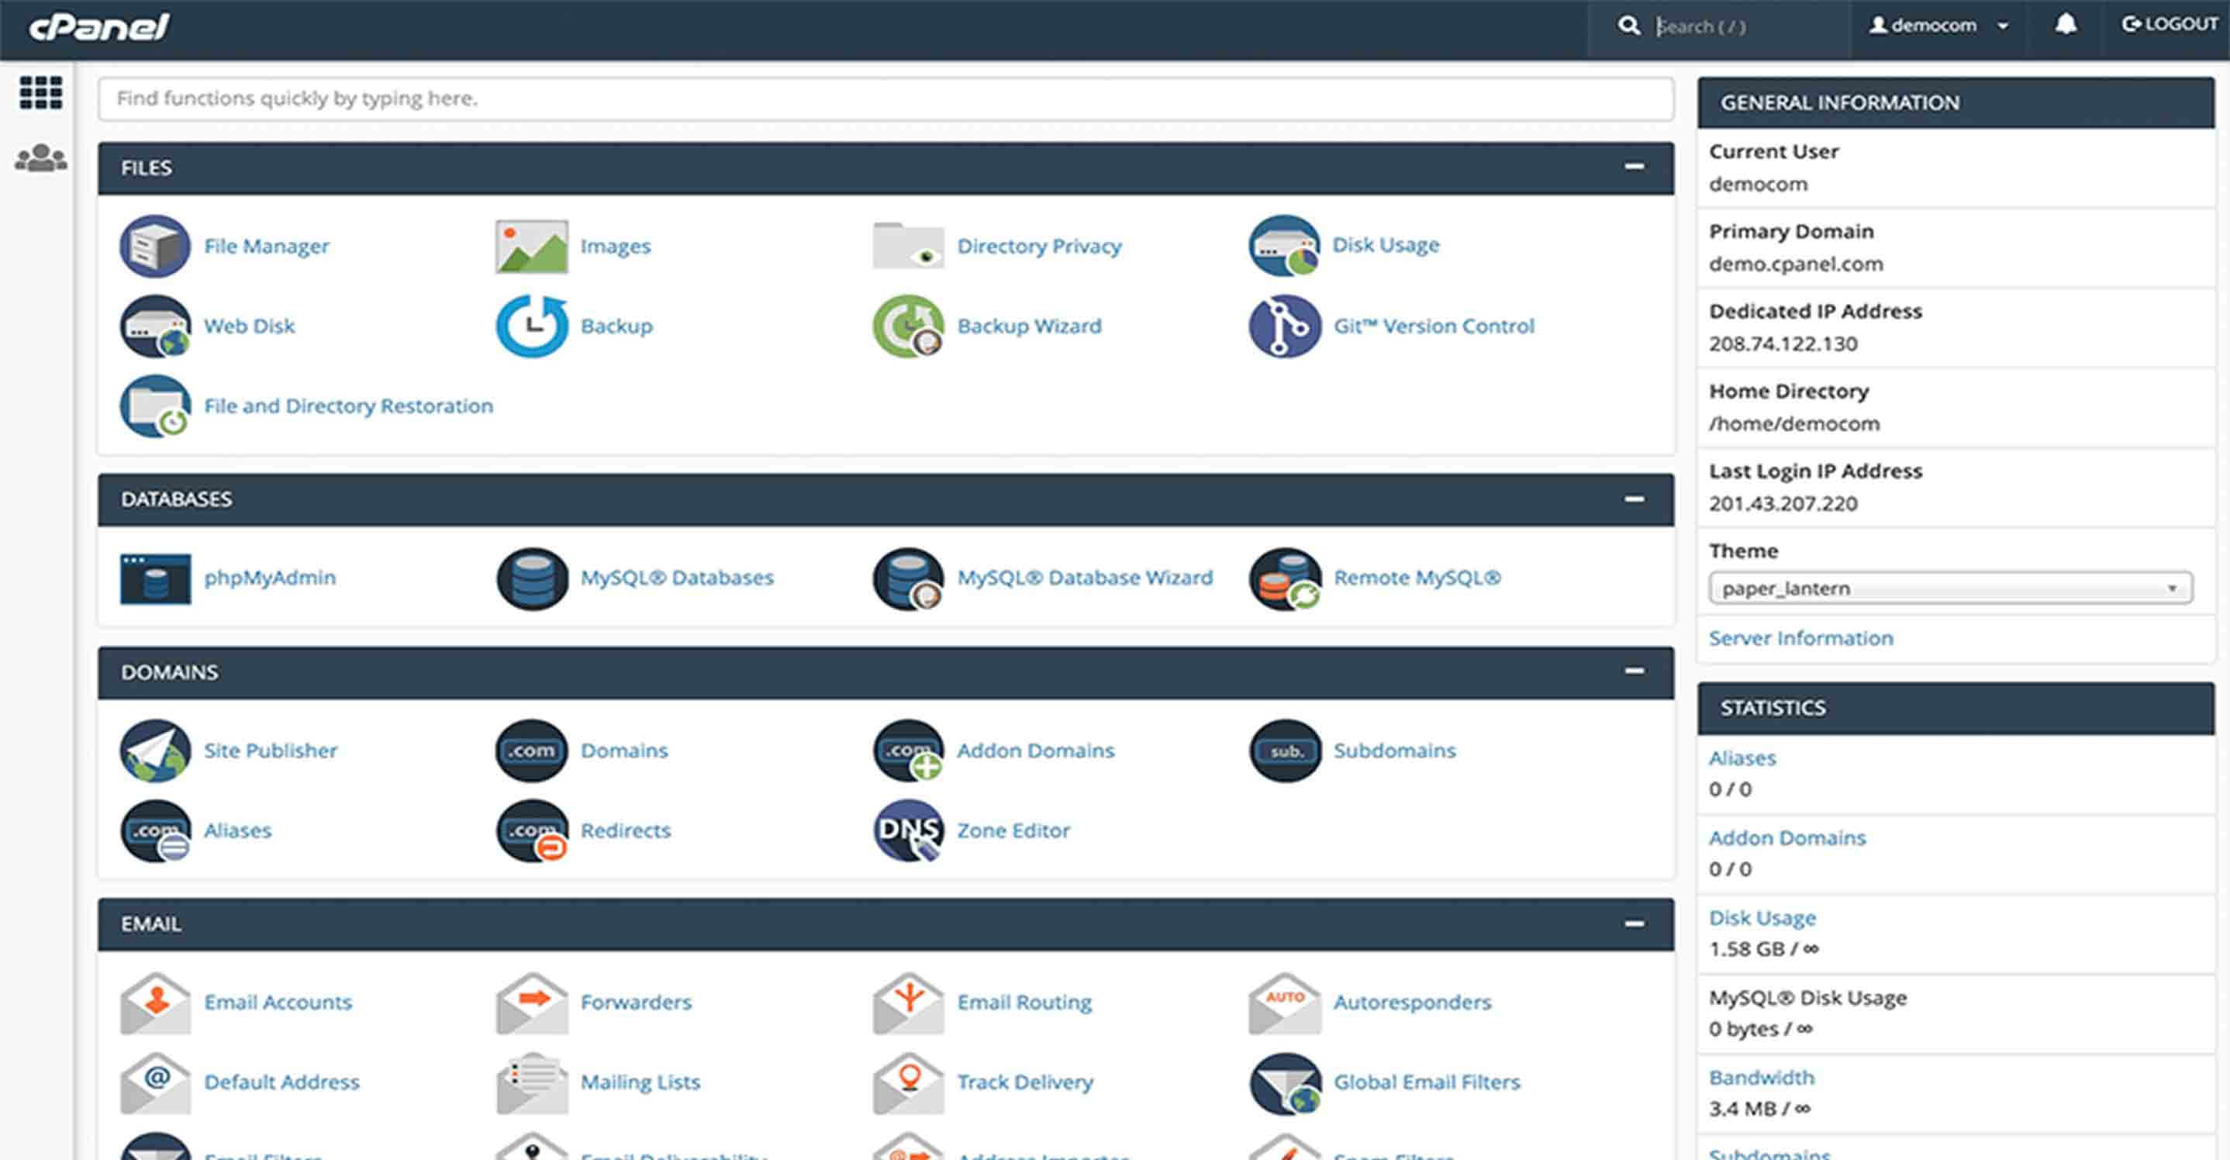Focus the find functions search field
2230x1160 pixels.
coord(885,98)
